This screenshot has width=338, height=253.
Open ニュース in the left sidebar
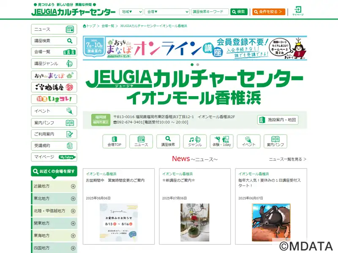[x=54, y=29]
